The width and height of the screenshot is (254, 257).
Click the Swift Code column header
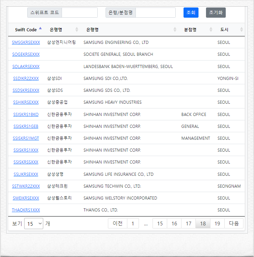(26, 30)
